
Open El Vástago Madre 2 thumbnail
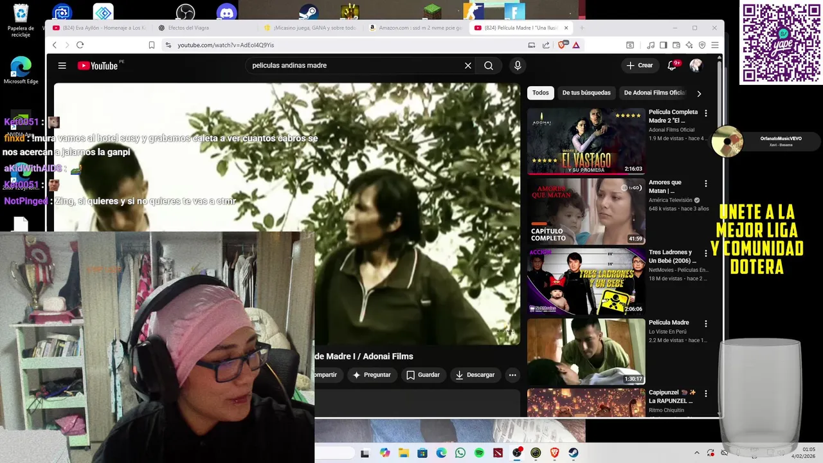[586, 141]
